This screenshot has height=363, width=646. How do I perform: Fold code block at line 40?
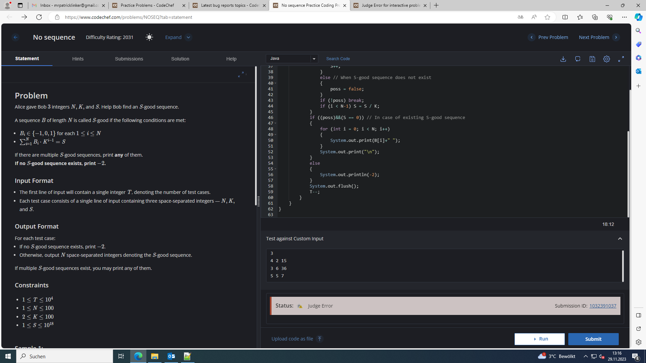click(x=276, y=83)
